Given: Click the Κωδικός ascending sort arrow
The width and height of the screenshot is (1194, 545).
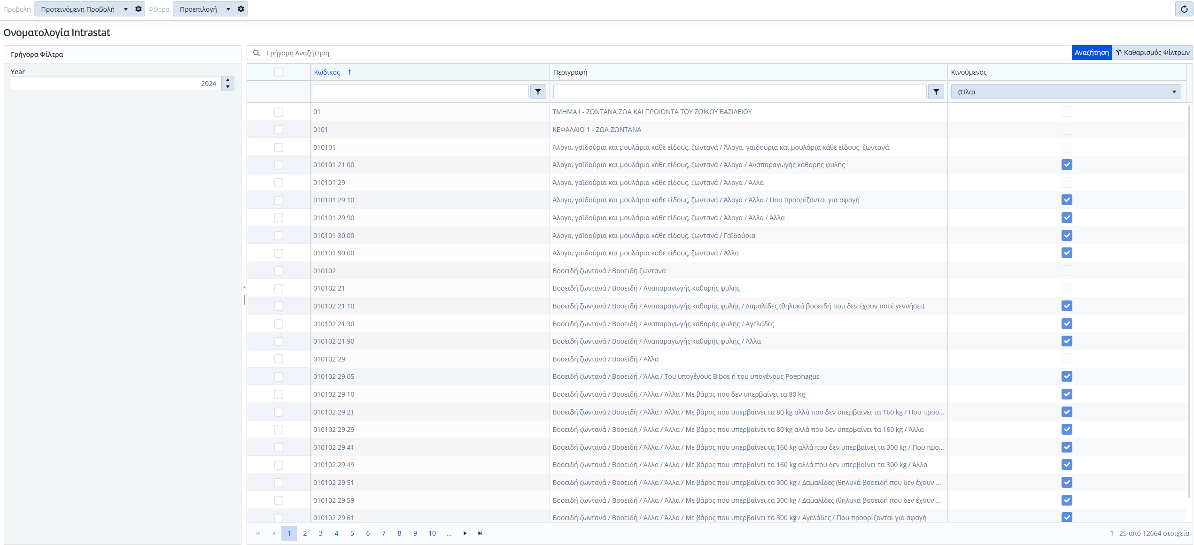Looking at the screenshot, I should [349, 72].
